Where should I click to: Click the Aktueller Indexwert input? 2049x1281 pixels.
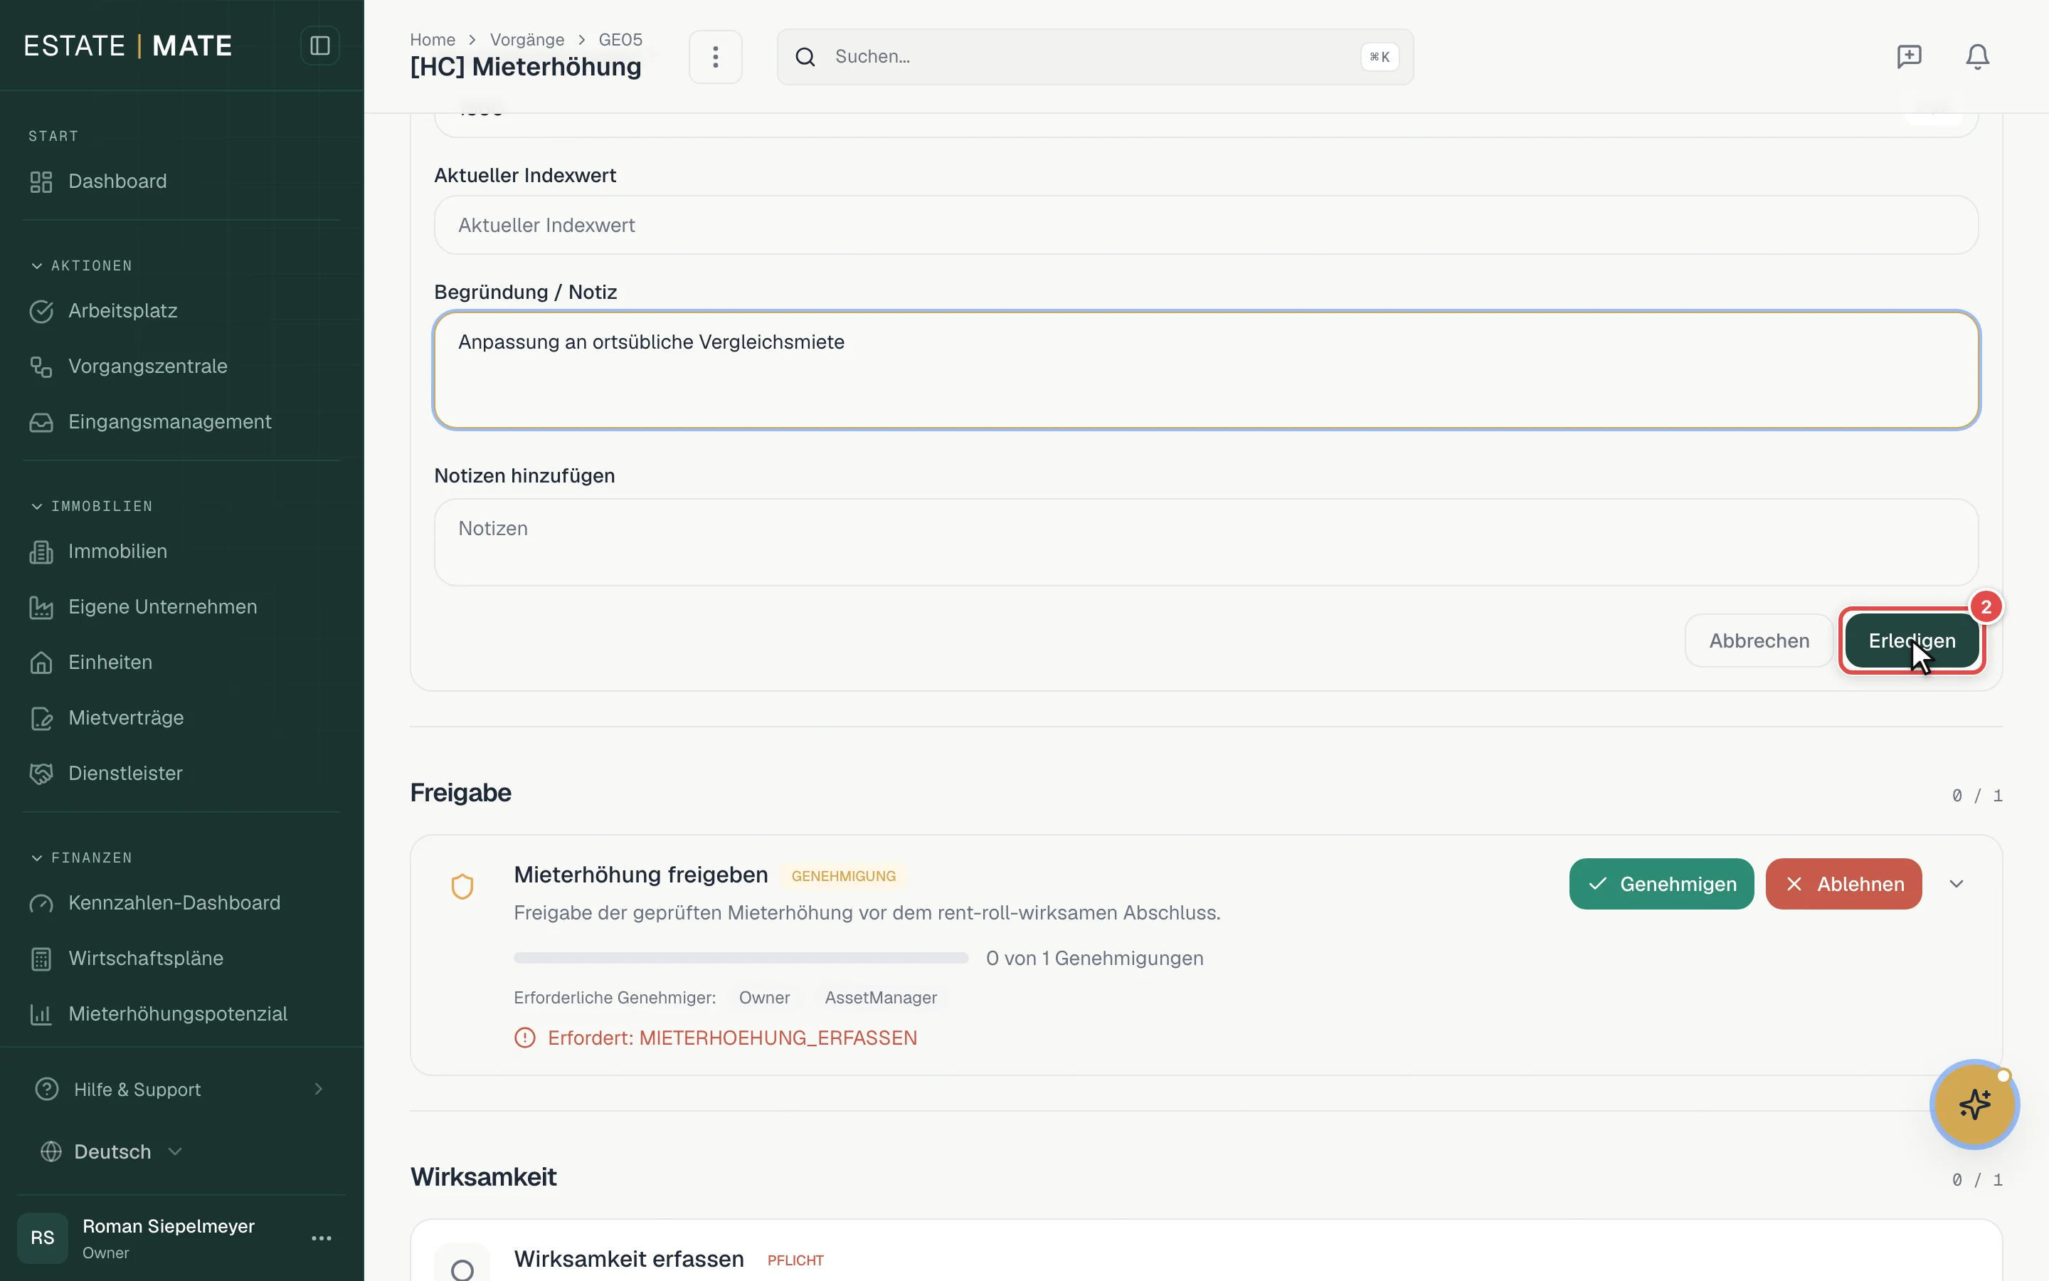pyautogui.click(x=1206, y=226)
